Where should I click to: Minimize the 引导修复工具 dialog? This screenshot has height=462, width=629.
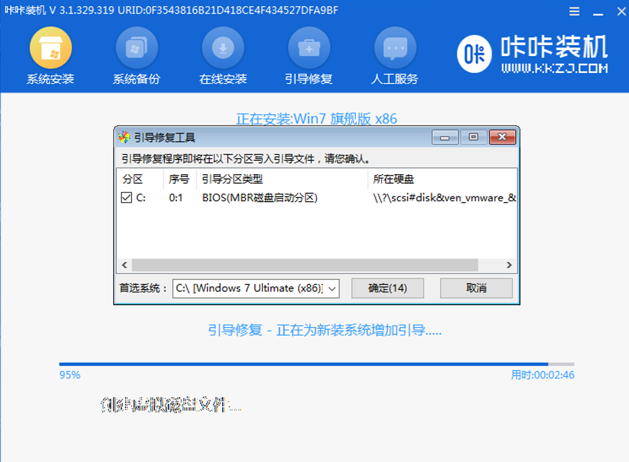(445, 138)
